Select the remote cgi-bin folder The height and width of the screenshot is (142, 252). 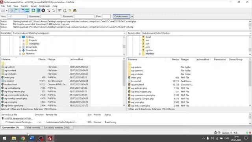(x=149, y=50)
